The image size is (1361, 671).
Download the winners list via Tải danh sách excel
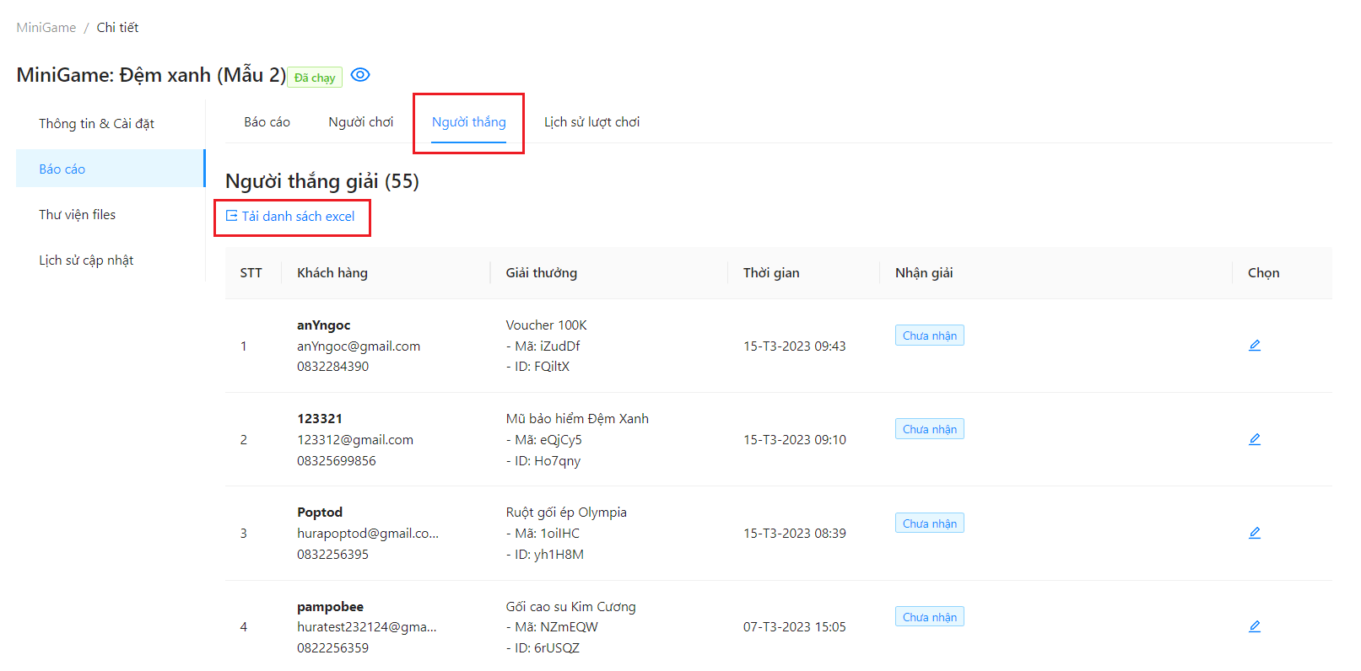(298, 217)
